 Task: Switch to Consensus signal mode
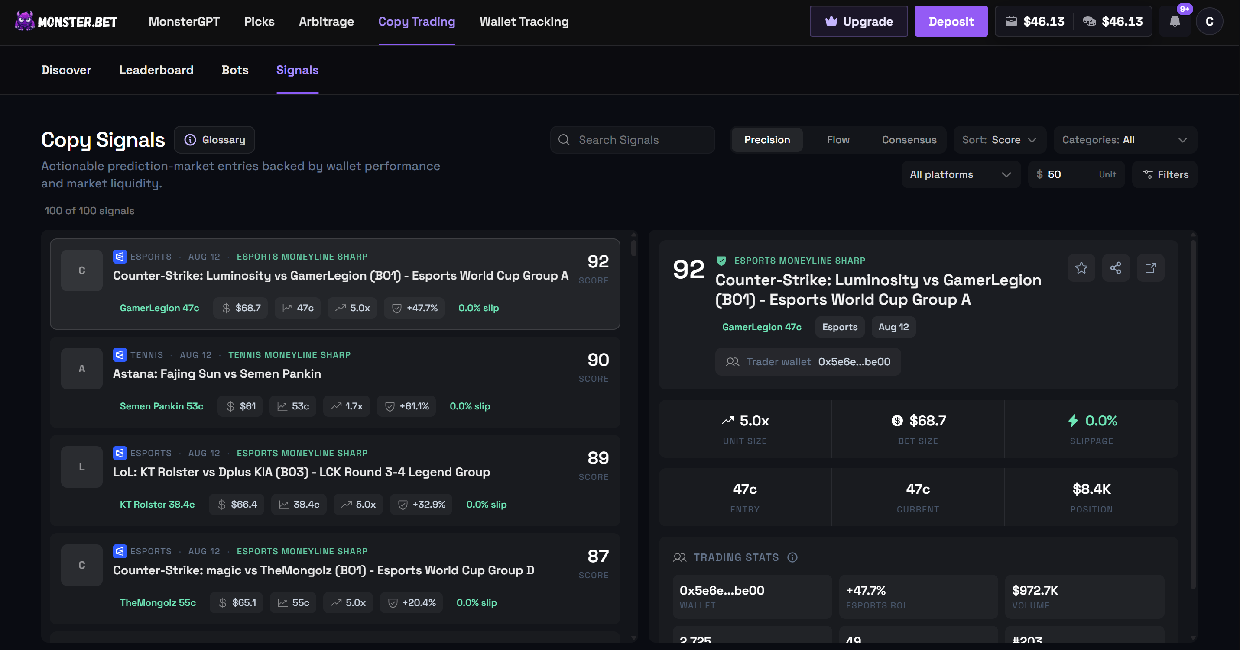click(909, 140)
